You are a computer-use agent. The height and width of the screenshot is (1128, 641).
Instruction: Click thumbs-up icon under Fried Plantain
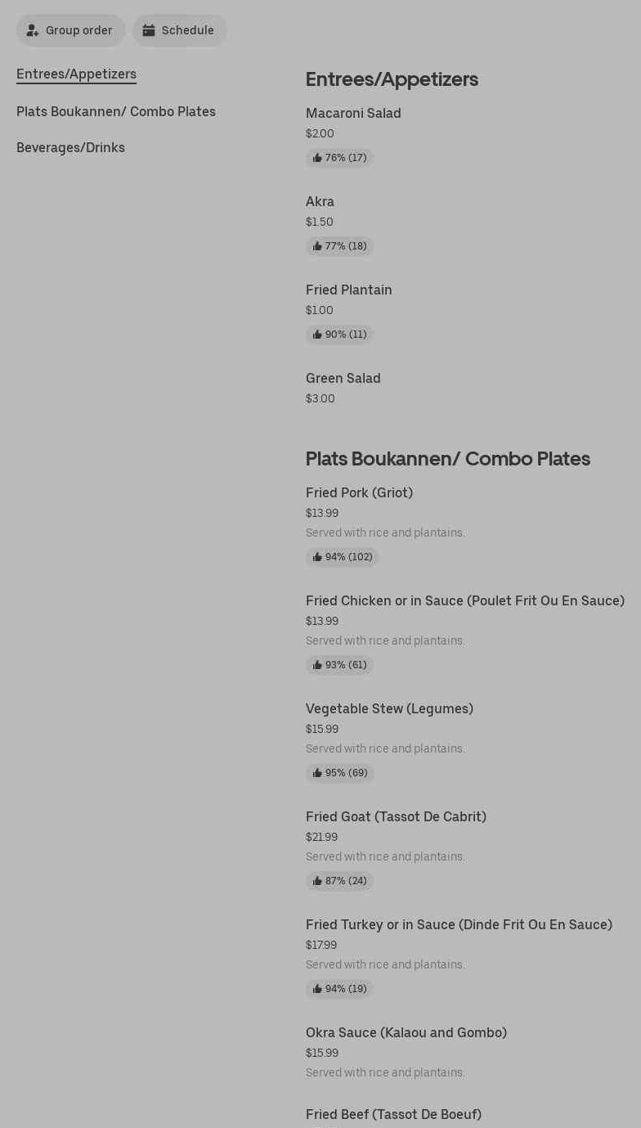(317, 335)
